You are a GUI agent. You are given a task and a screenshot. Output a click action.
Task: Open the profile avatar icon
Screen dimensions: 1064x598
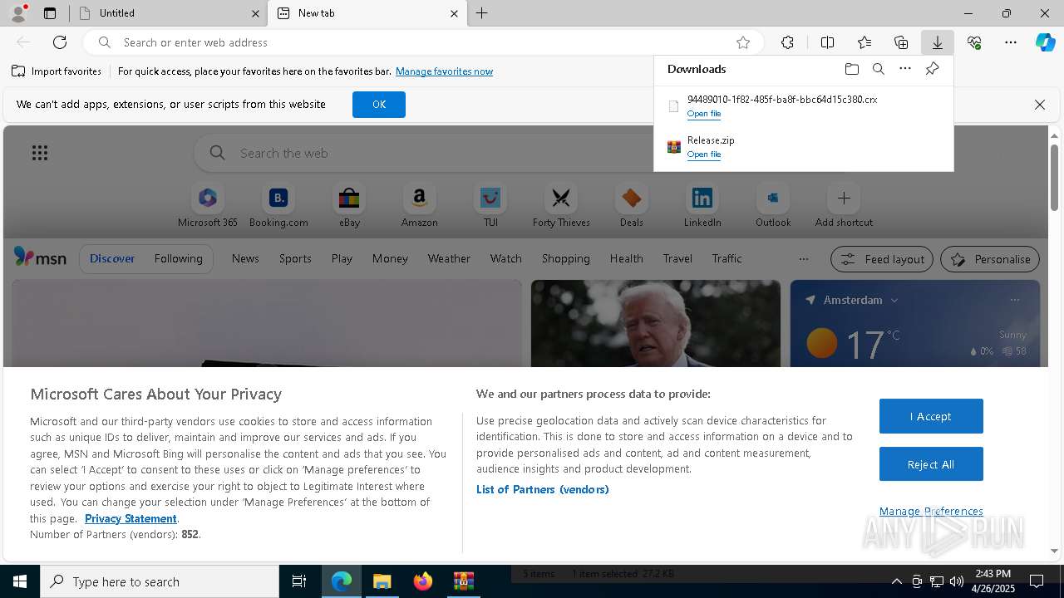coord(18,13)
